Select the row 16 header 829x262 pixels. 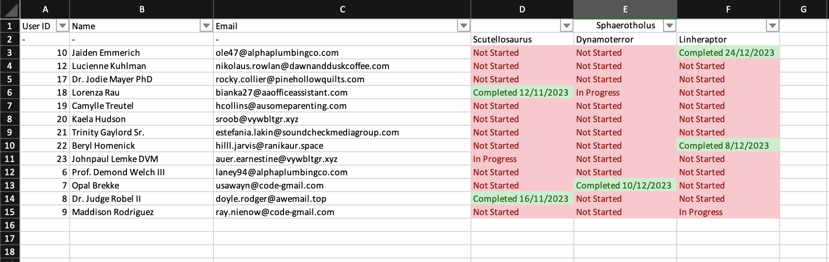[10, 225]
